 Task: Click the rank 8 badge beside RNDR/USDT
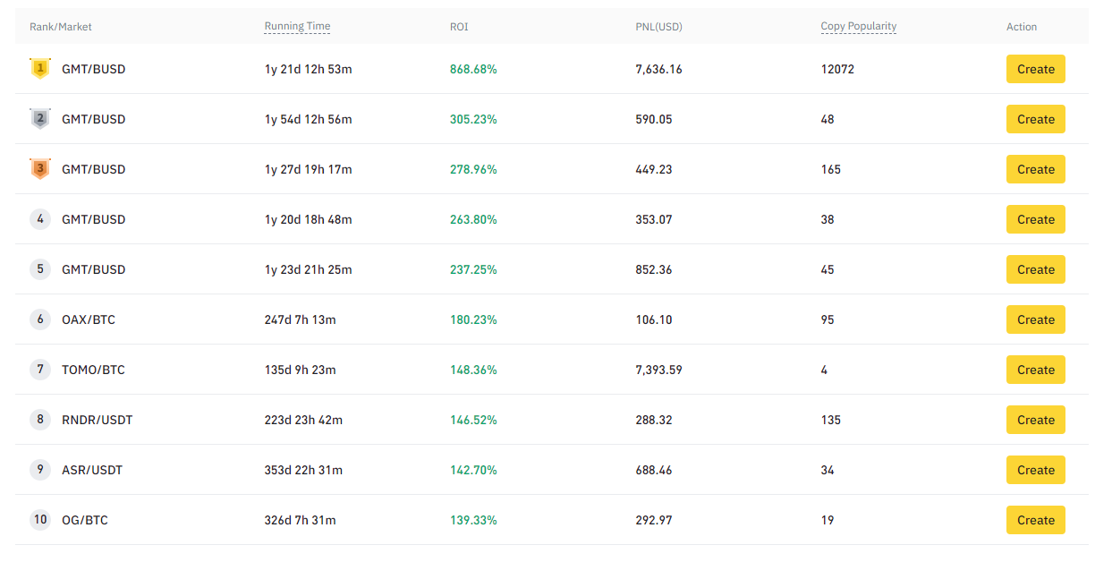click(x=39, y=420)
